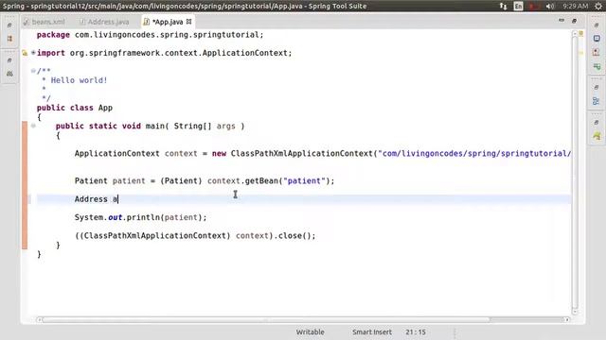The image size is (606, 340).
Task: Expand the folded import statements
Action: coord(33,53)
